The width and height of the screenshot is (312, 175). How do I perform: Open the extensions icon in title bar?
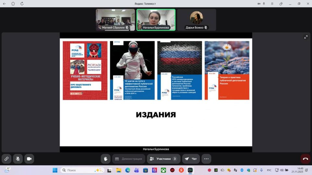click(281, 4)
